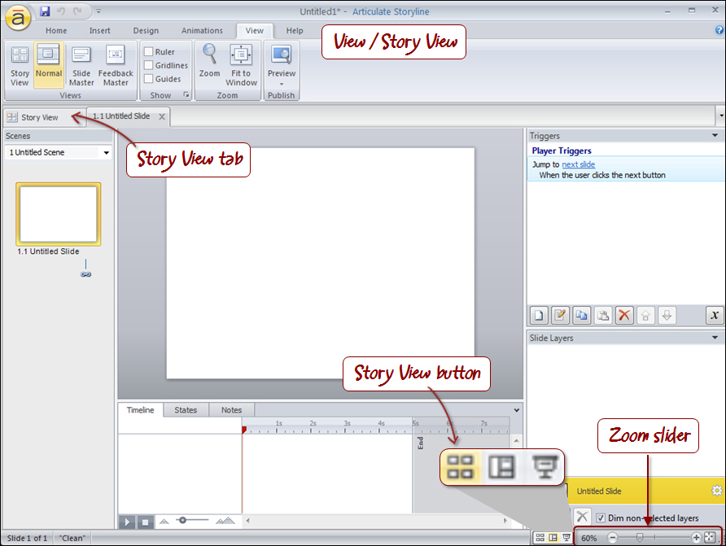The height and width of the screenshot is (546, 726).
Task: Switch to Story View in the ribbon
Action: pyautogui.click(x=20, y=66)
